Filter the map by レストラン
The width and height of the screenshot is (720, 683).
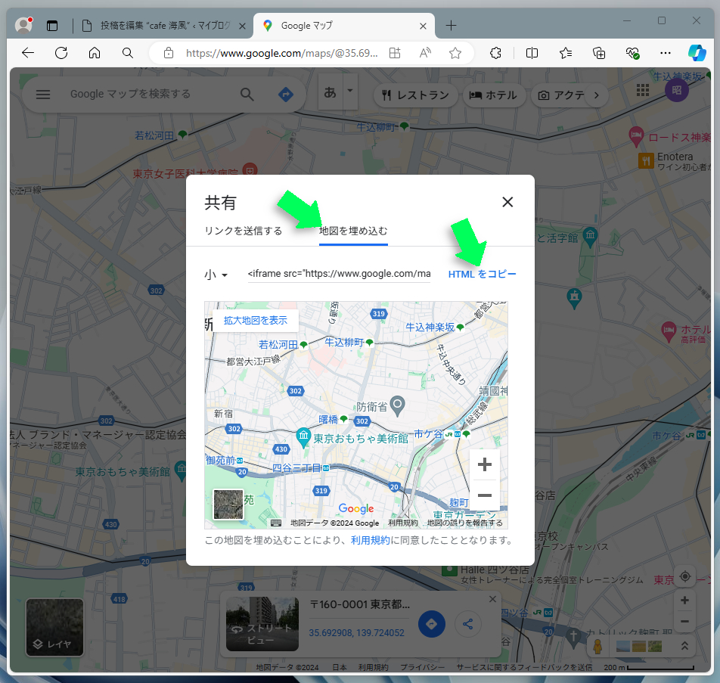pos(415,95)
